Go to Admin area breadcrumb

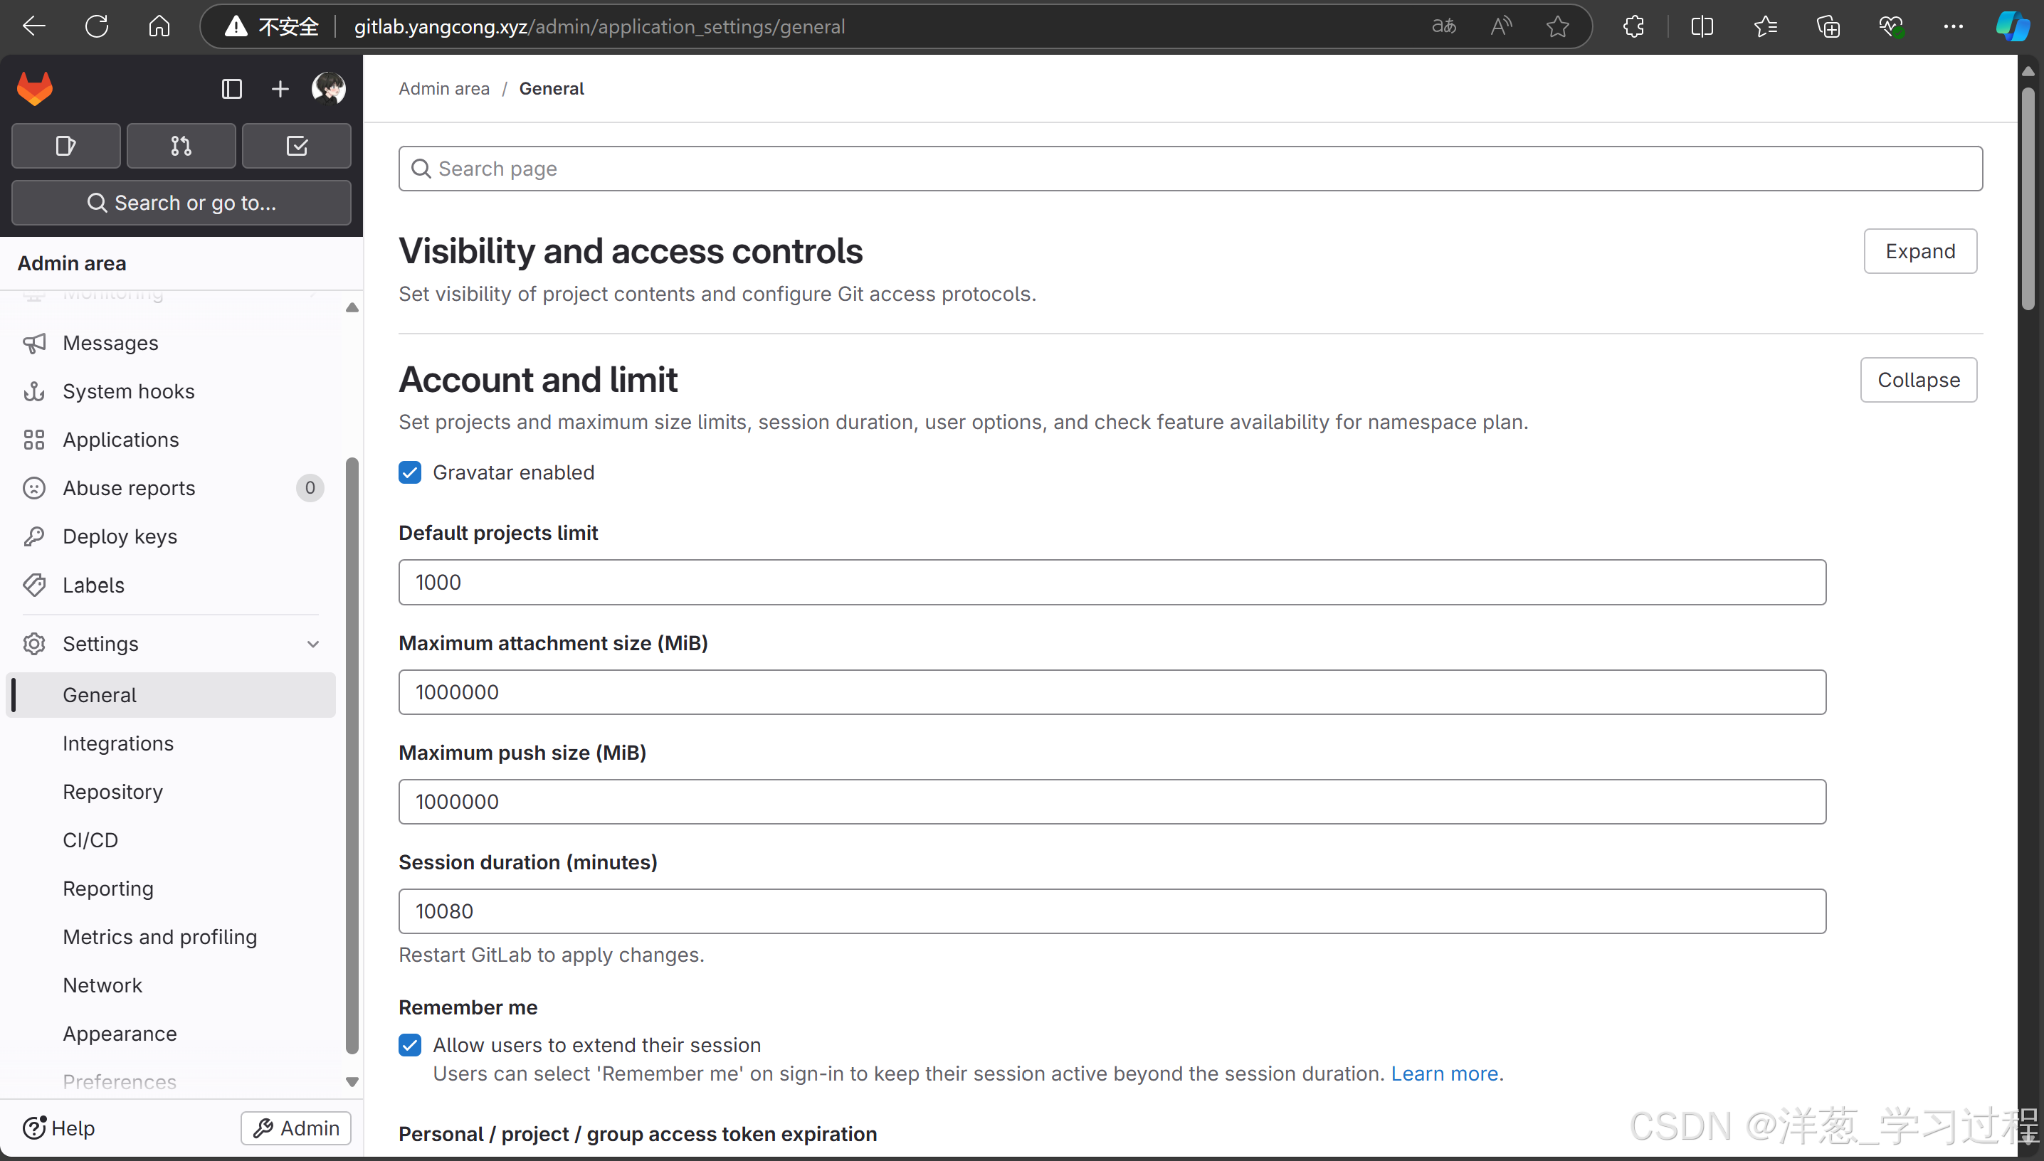pyautogui.click(x=444, y=88)
